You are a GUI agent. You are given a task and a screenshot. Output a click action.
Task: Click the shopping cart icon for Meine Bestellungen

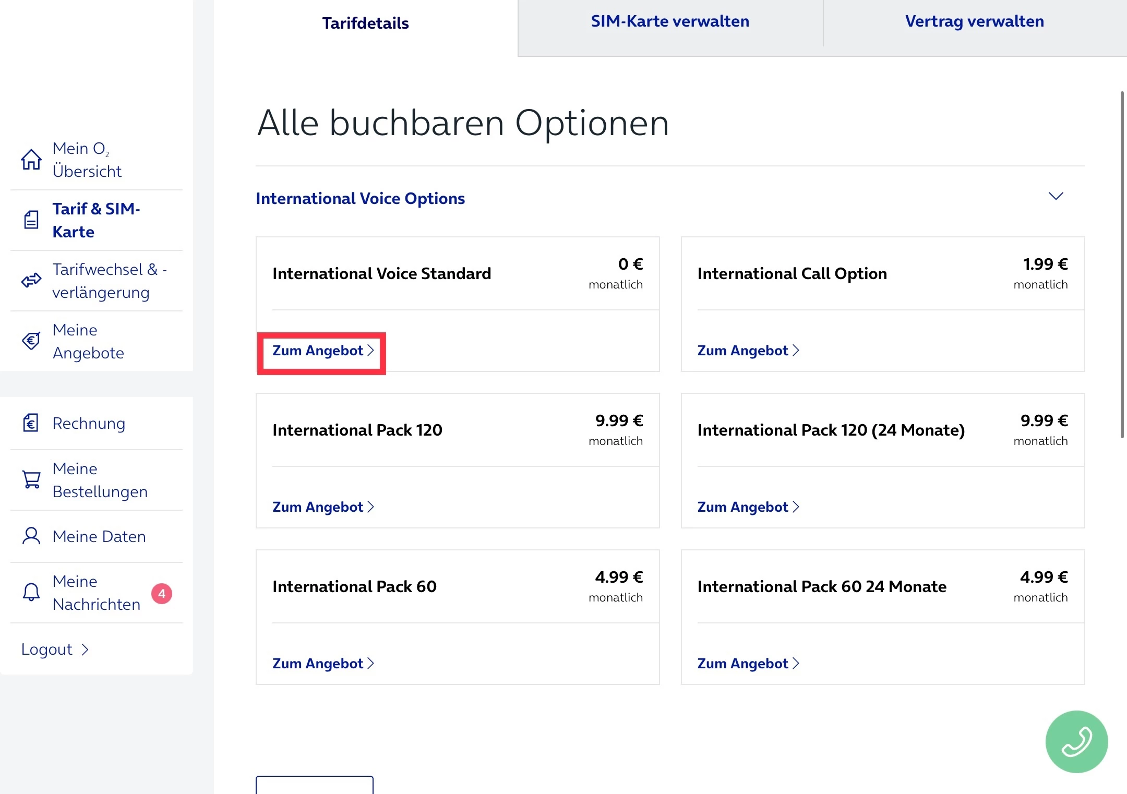tap(31, 480)
